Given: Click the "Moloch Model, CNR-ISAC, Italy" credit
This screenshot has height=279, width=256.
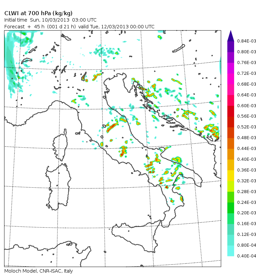Looking at the screenshot, I should tap(39, 271).
